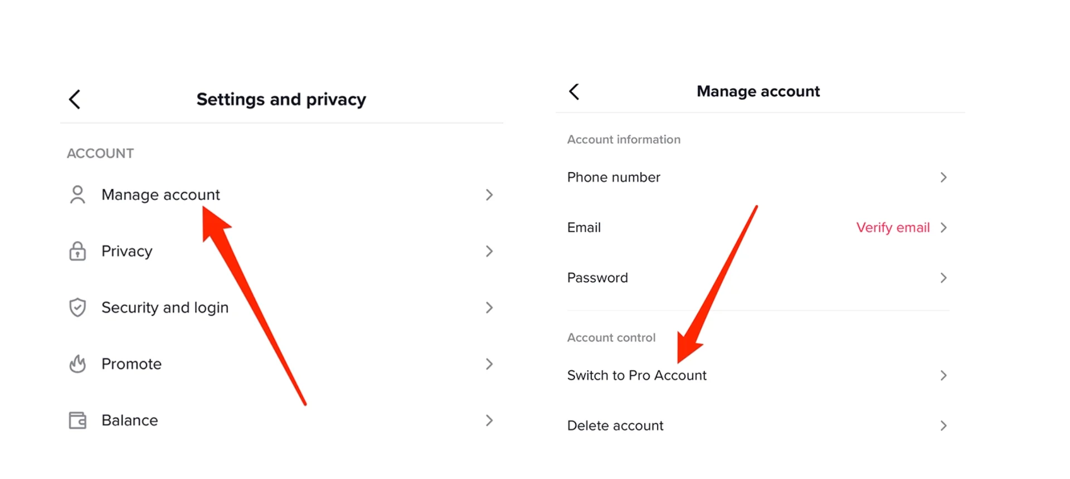
Task: Open the Email setting row
Action: (758, 227)
